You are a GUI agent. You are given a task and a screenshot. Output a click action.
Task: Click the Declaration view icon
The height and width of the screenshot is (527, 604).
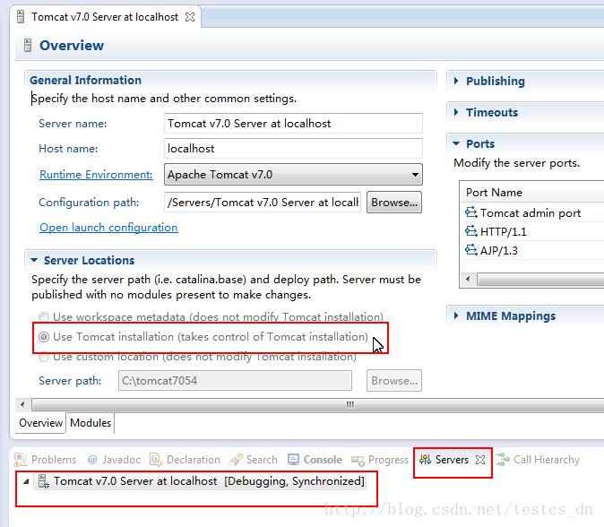coord(156,460)
